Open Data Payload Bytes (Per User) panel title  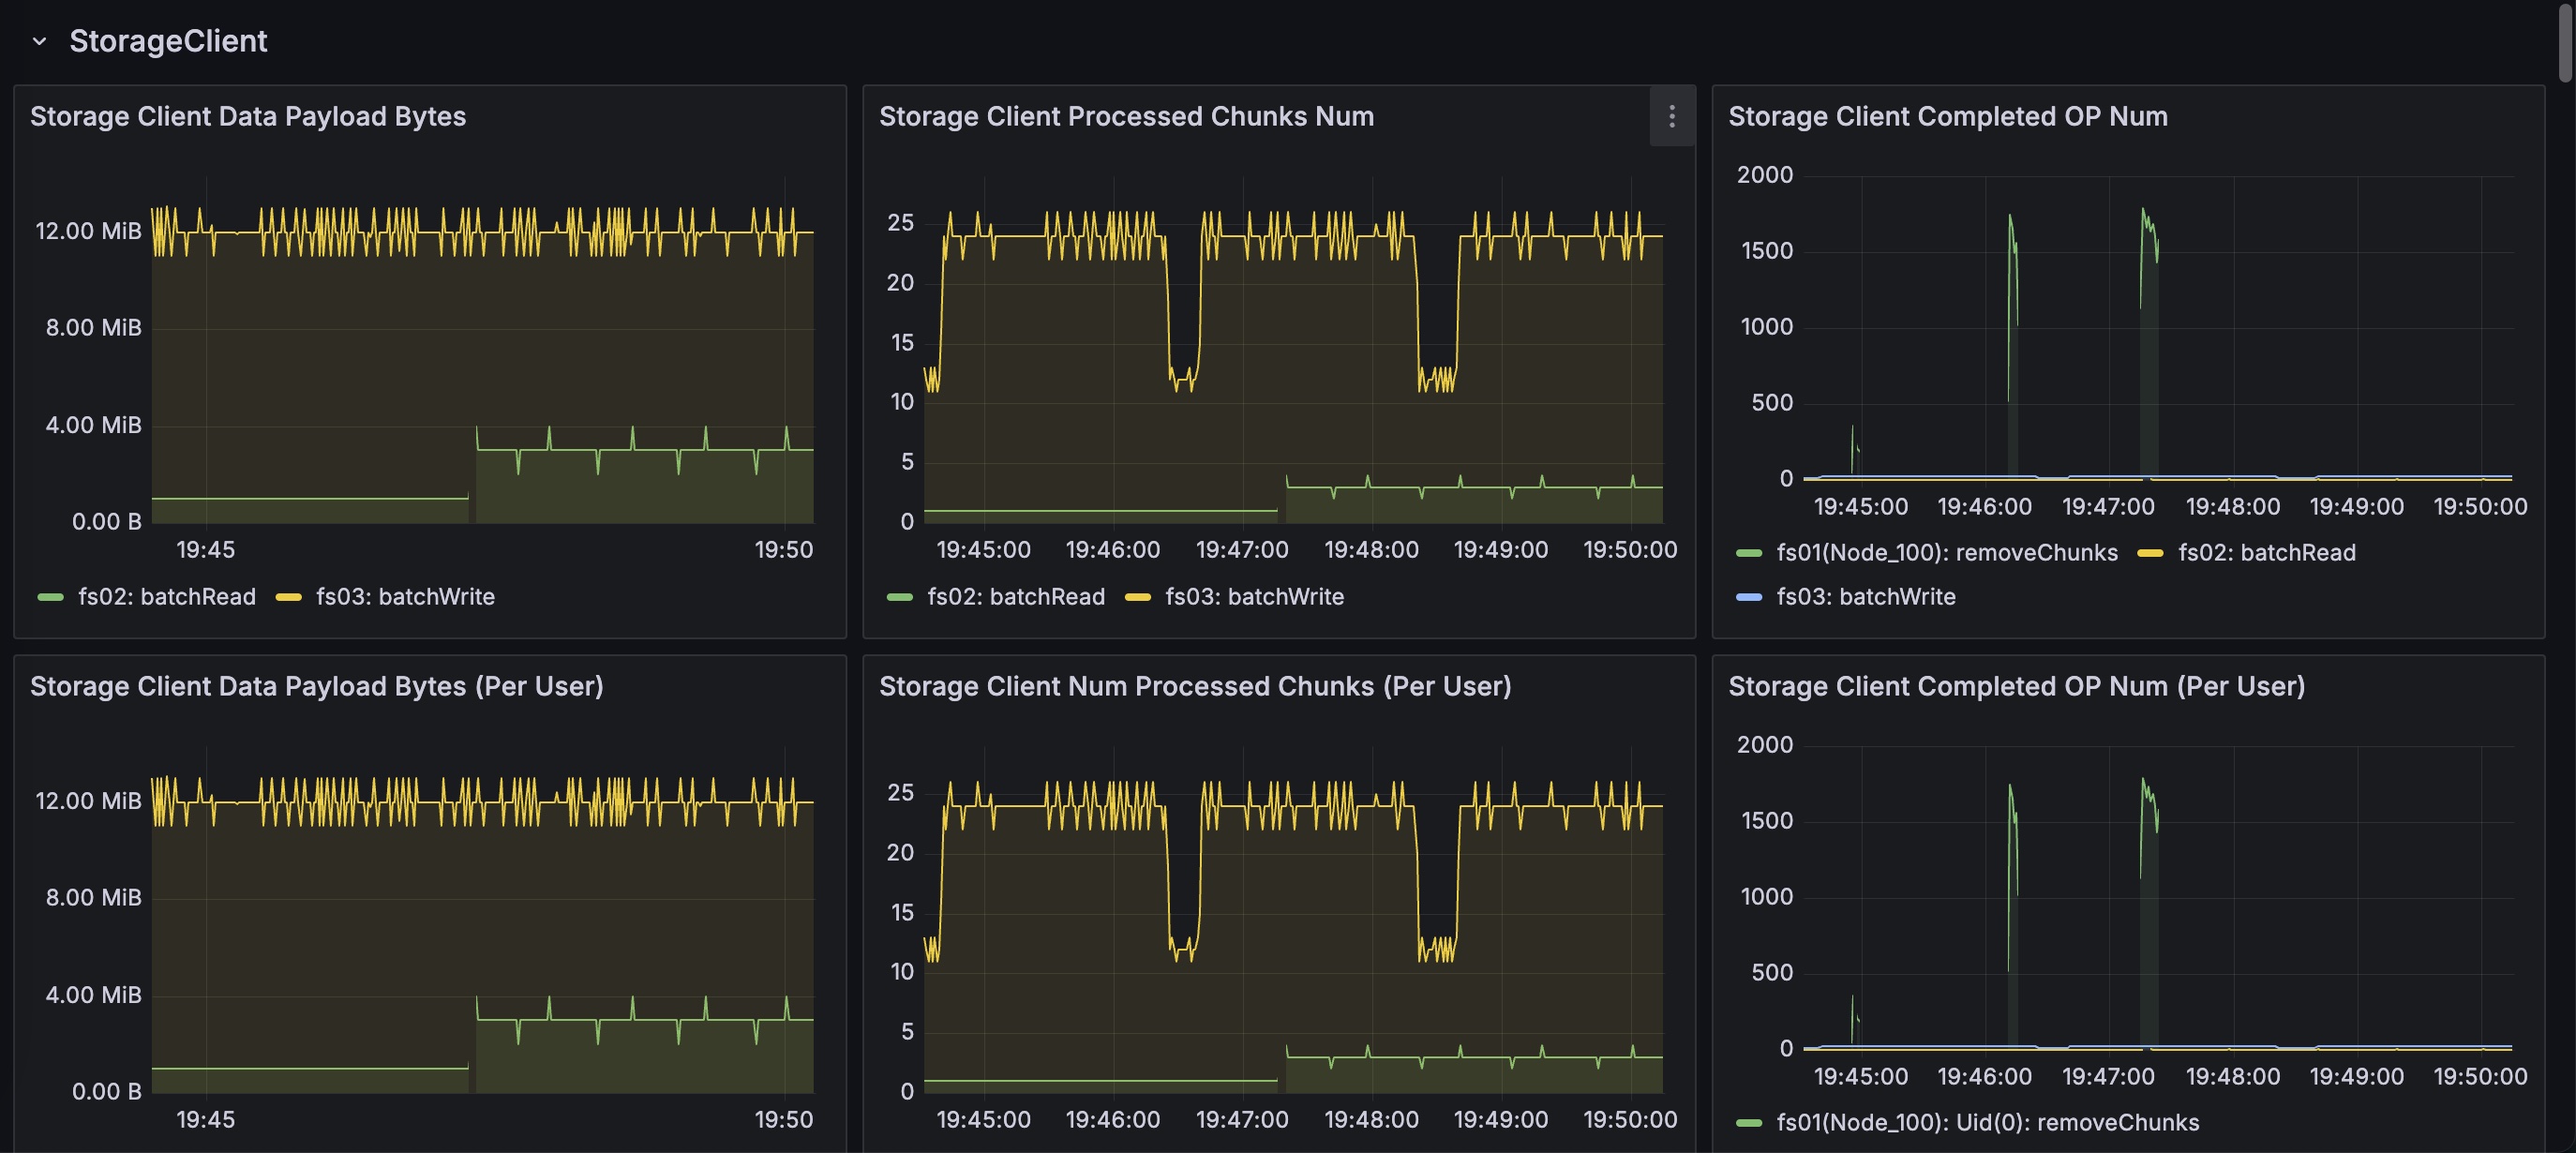316,686
